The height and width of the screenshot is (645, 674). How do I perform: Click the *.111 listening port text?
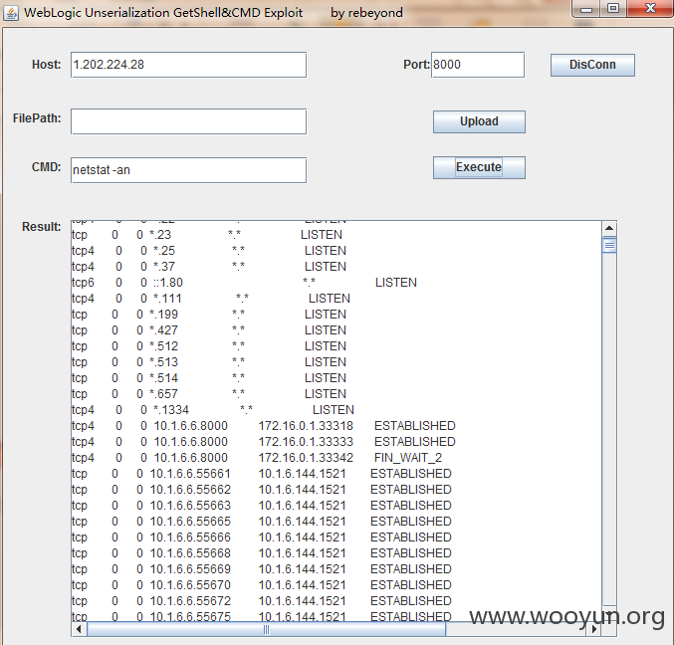pos(167,299)
